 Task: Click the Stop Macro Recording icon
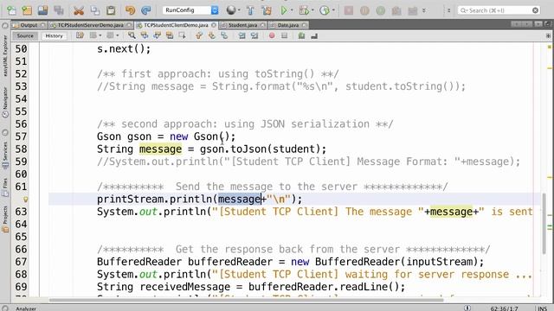(284, 35)
